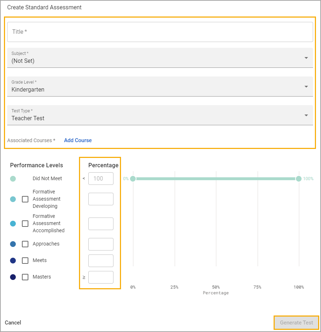321x332 pixels.
Task: Click the 0% slider handle
Action: click(x=133, y=179)
